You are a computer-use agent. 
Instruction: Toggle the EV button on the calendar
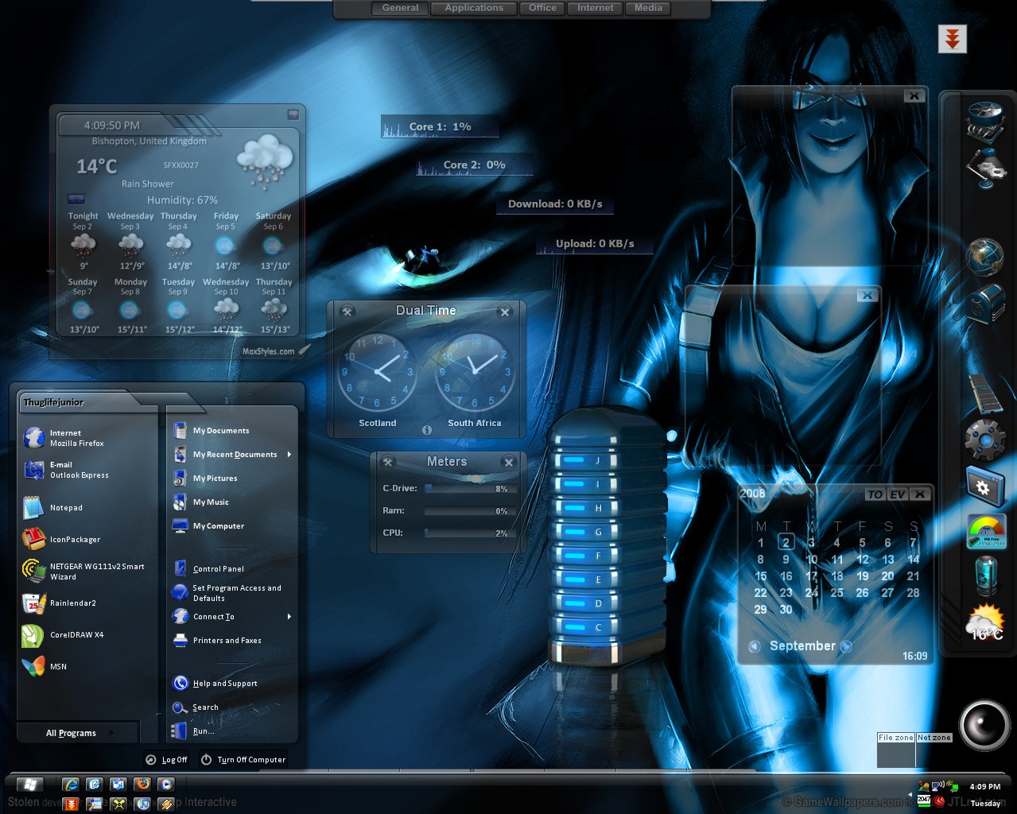(x=898, y=494)
